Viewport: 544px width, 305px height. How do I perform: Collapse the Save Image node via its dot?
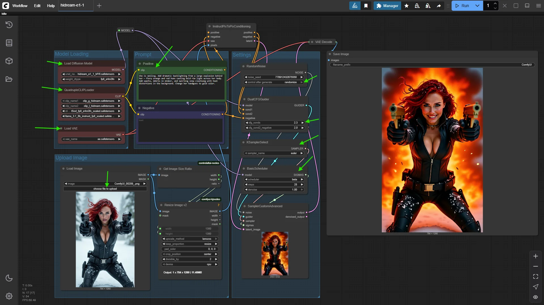click(x=330, y=54)
